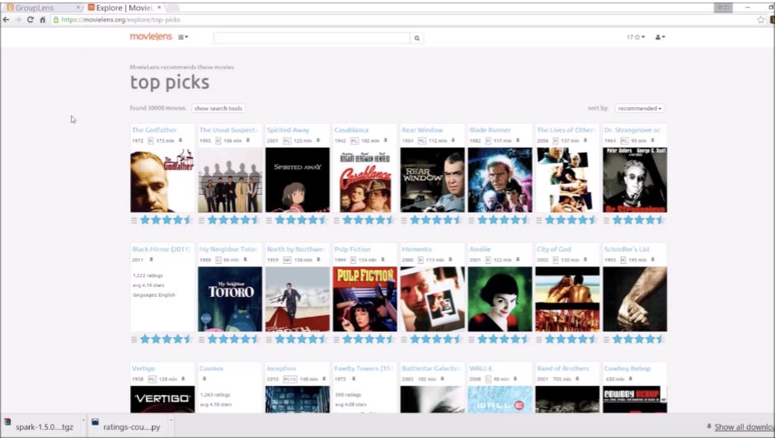
Task: Bookmark this page with the star icon
Action: pyautogui.click(x=761, y=20)
